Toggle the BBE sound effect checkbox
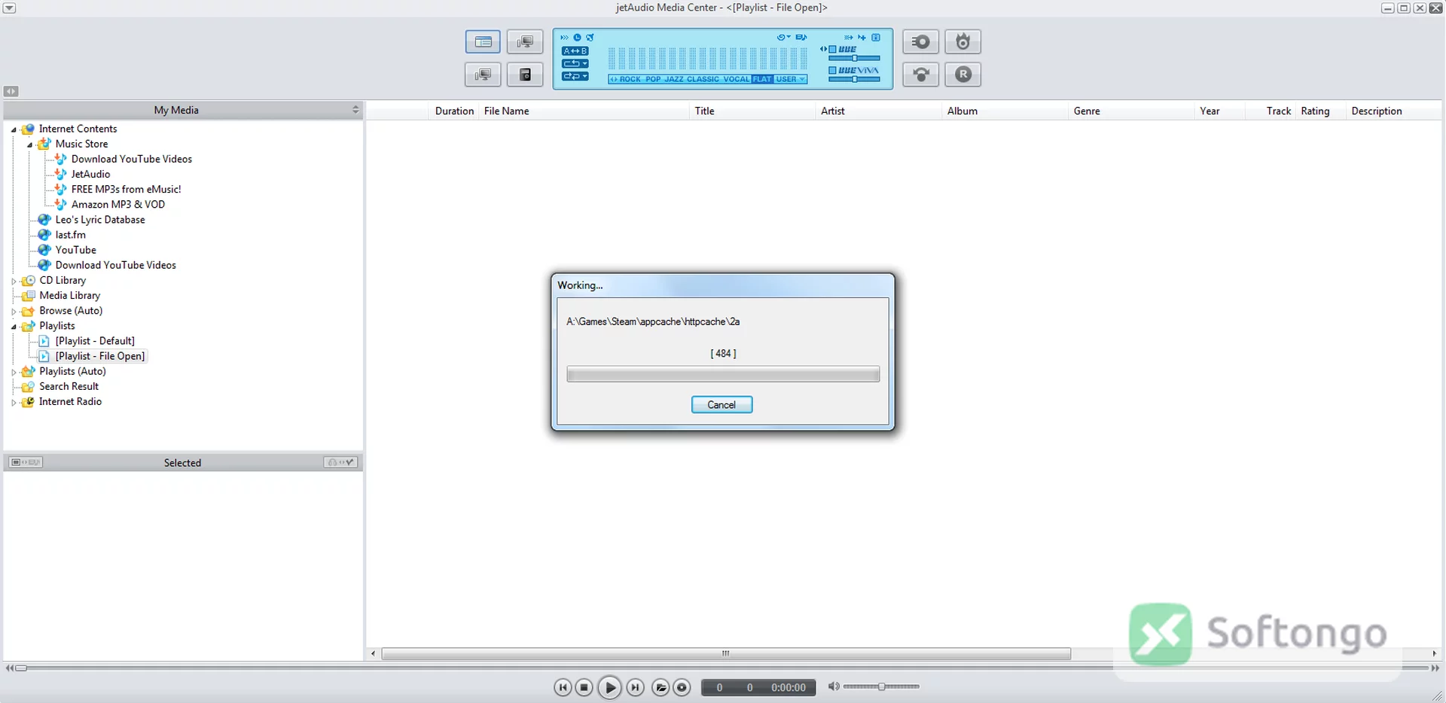 point(832,49)
